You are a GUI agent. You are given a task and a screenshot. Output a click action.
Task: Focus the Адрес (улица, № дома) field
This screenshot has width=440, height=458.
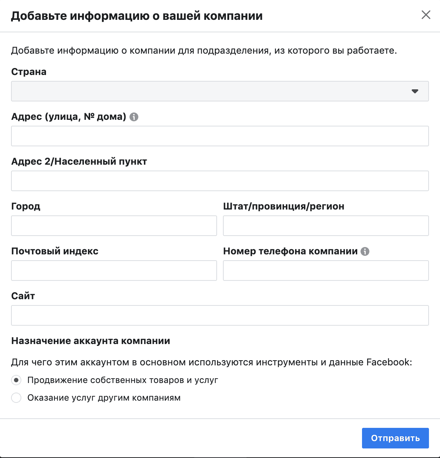[x=220, y=136]
